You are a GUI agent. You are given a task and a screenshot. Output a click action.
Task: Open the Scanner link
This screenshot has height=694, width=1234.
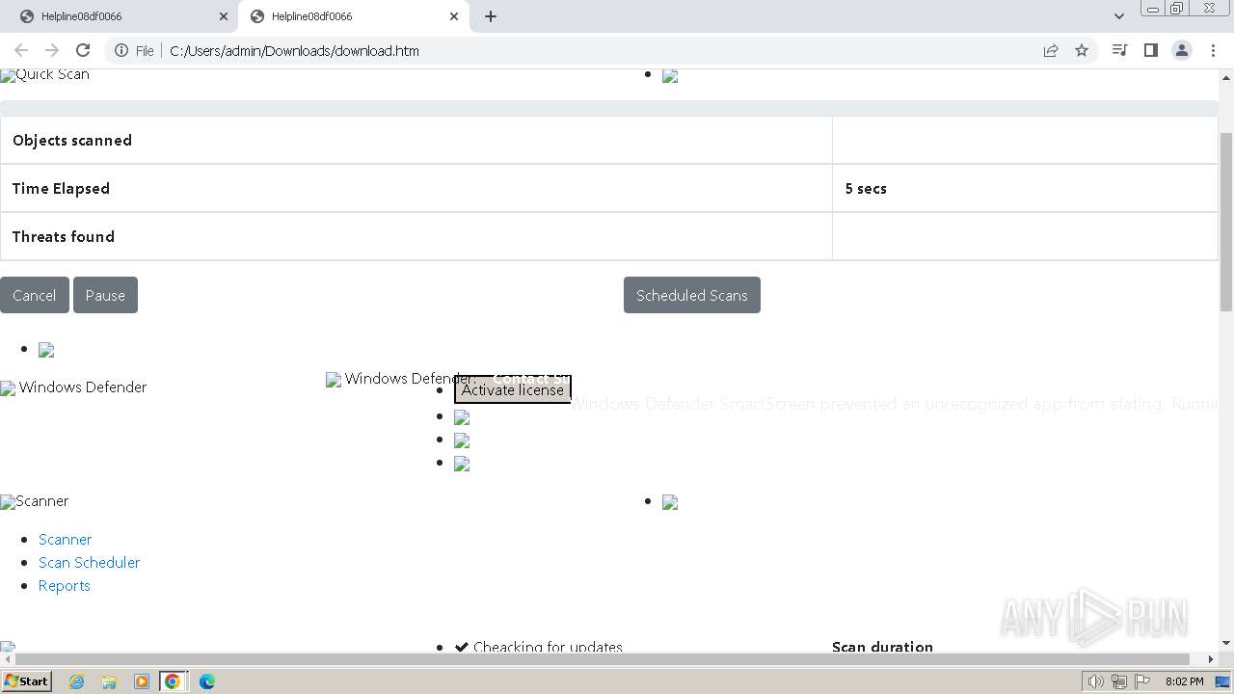pyautogui.click(x=66, y=539)
